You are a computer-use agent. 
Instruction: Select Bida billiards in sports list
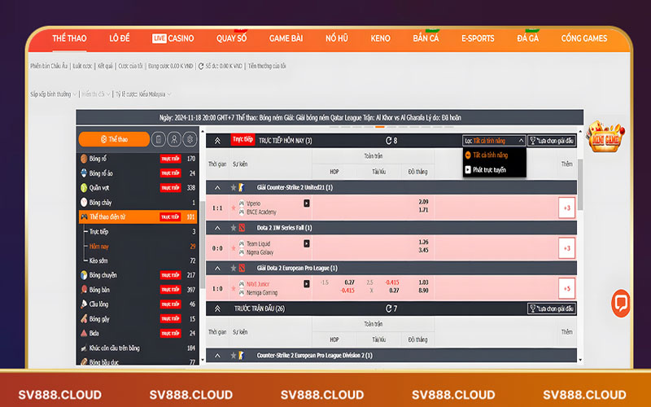(x=138, y=333)
